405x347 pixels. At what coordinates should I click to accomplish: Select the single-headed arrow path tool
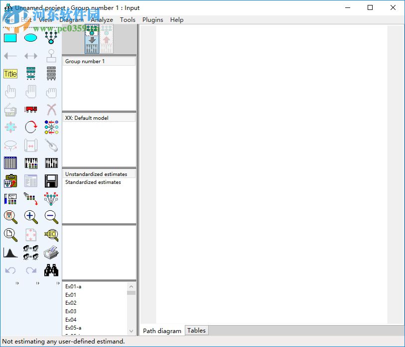click(10, 56)
